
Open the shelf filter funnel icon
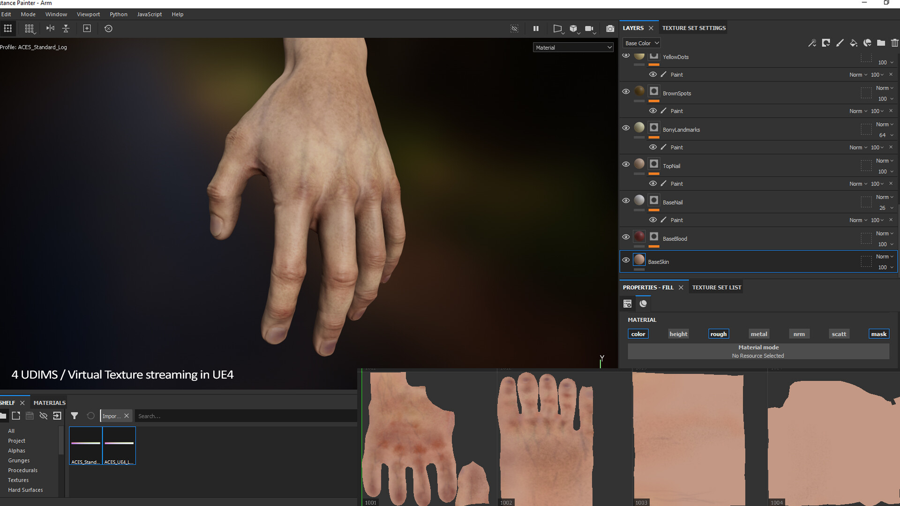(x=74, y=416)
